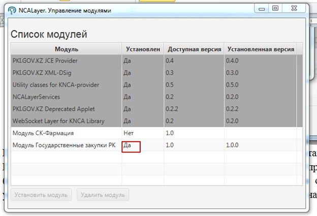Sort by the Установленная версия column header

point(261,49)
